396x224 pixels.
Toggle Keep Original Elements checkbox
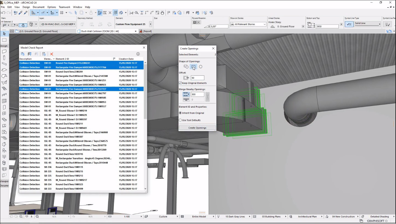pyautogui.click(x=180, y=83)
